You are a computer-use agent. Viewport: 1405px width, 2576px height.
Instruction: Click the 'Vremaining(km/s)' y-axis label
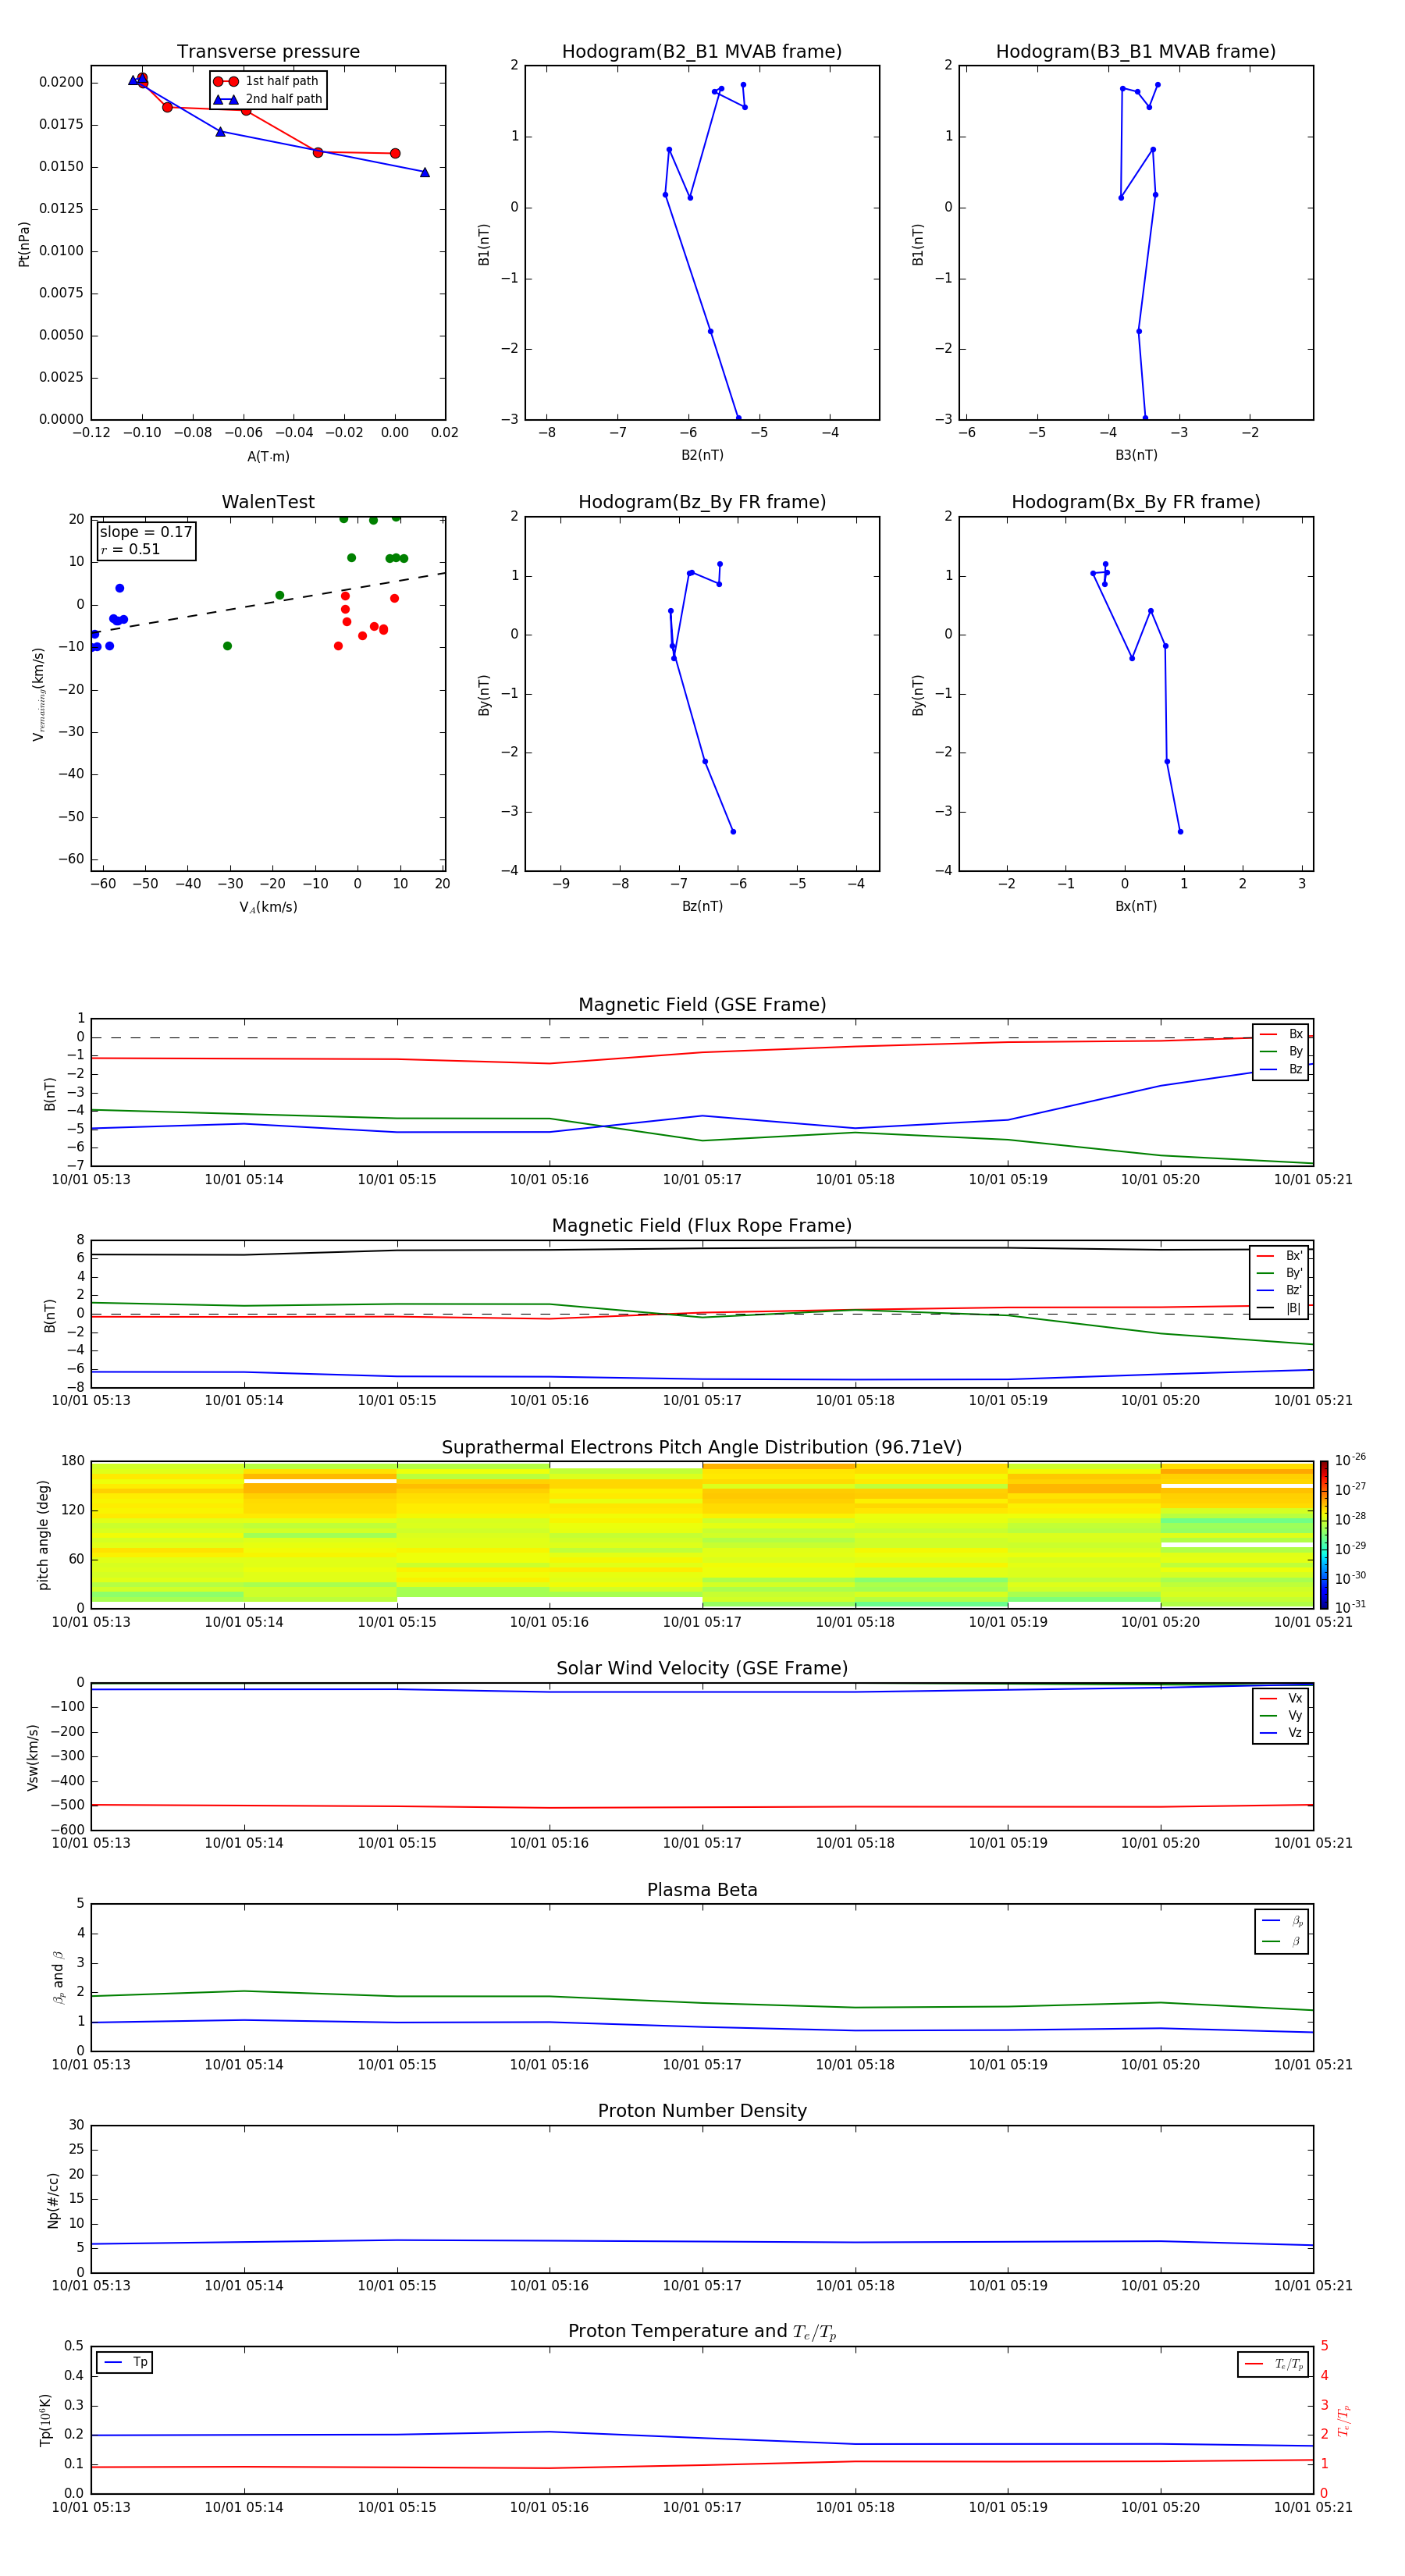38,694
